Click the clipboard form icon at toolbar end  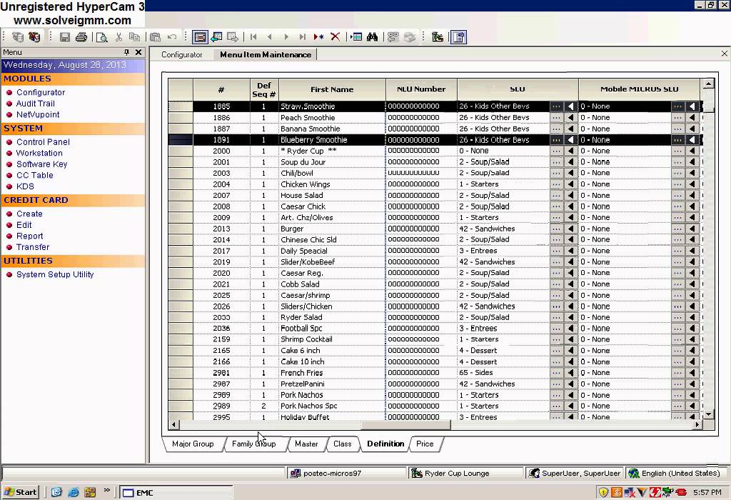pos(459,37)
